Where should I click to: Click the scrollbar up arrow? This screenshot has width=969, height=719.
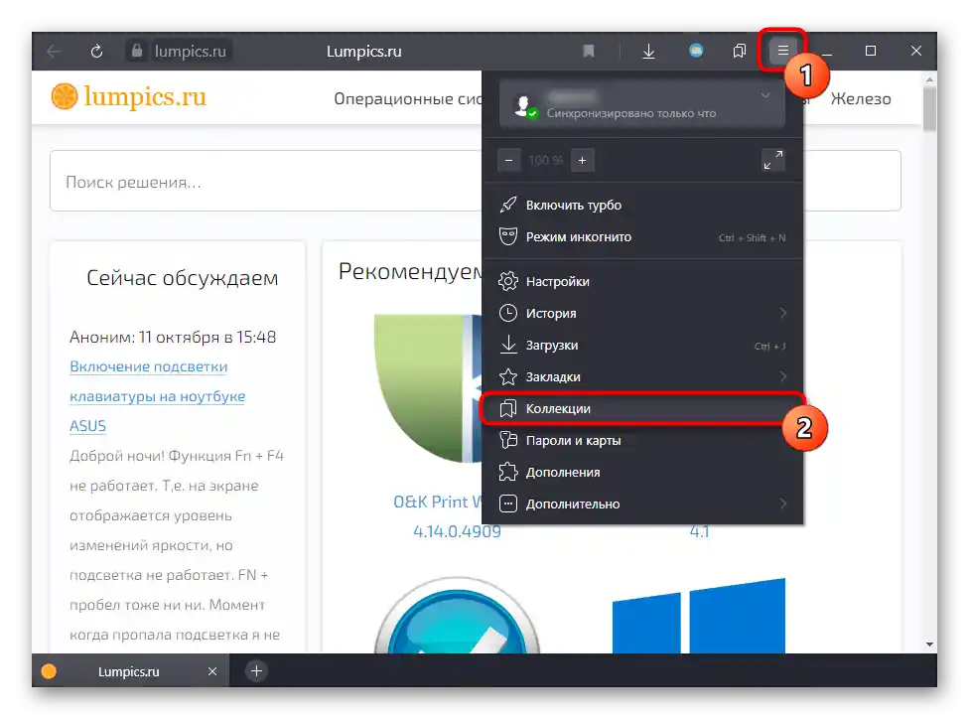(930, 79)
